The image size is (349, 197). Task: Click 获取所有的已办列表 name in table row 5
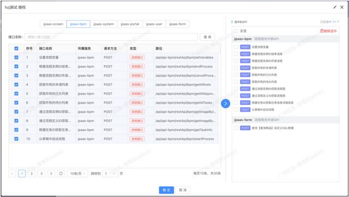click(53, 94)
